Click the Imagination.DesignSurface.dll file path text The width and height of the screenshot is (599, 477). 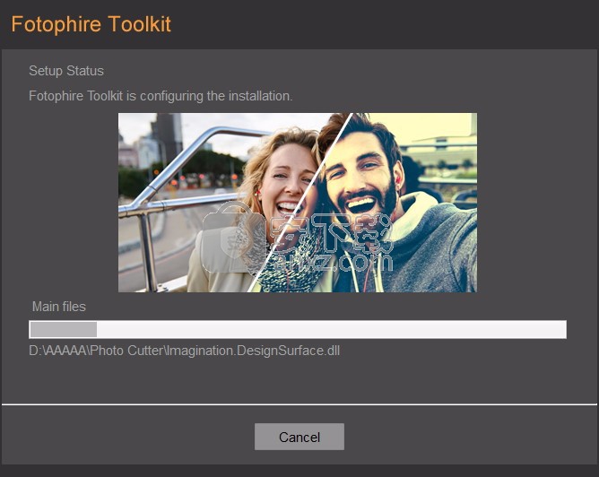click(184, 351)
